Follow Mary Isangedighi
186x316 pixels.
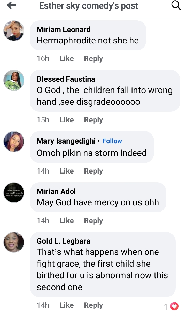[112, 141]
